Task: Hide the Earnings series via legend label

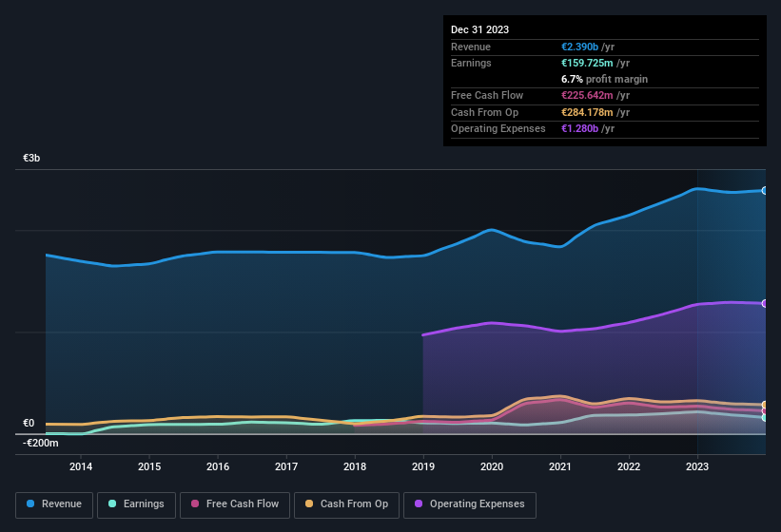Action: [144, 503]
